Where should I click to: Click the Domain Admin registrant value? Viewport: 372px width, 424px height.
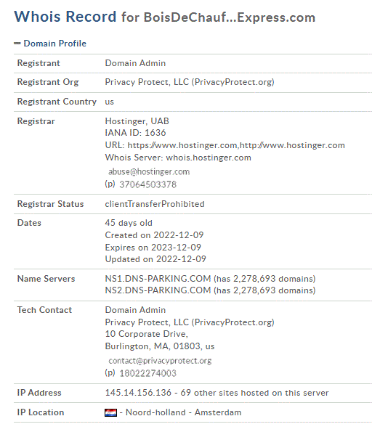pyautogui.click(x=135, y=63)
